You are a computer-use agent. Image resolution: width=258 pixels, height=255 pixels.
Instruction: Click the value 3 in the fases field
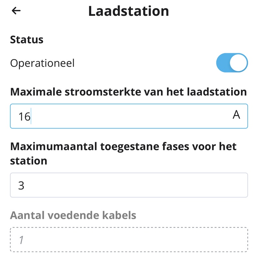tap(21, 186)
